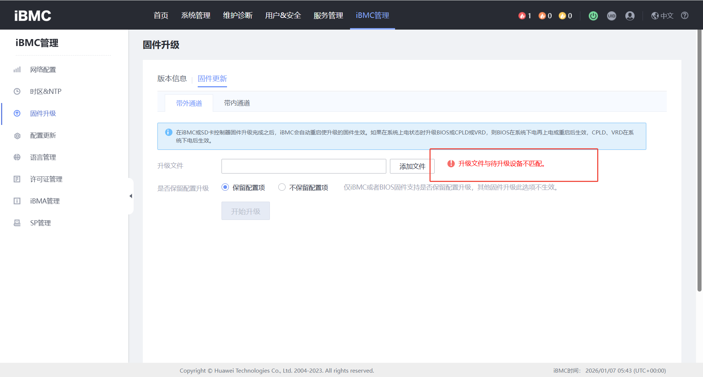Open 网络配置 in the sidebar

point(43,70)
